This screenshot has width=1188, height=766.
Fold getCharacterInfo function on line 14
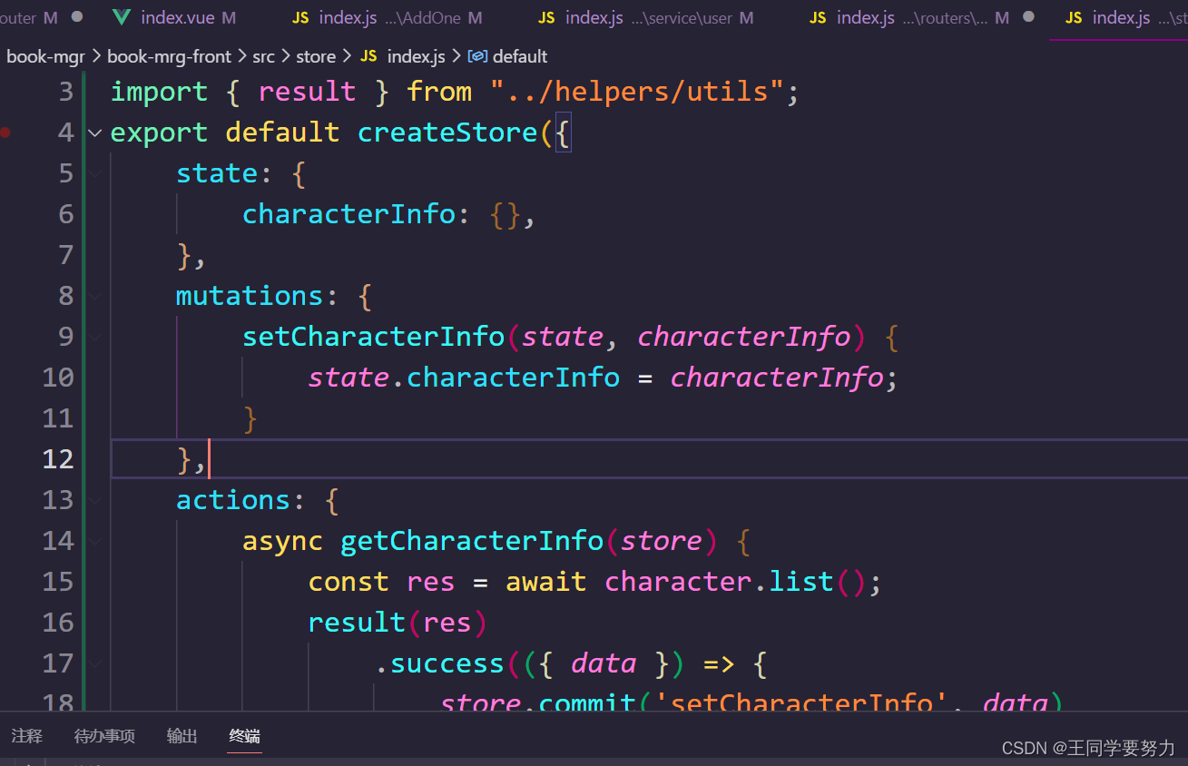(x=94, y=541)
